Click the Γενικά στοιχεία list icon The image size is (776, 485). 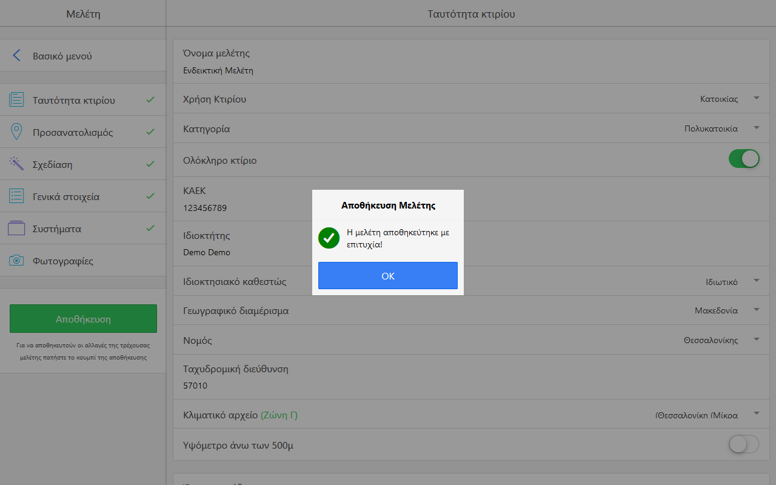pyautogui.click(x=16, y=196)
